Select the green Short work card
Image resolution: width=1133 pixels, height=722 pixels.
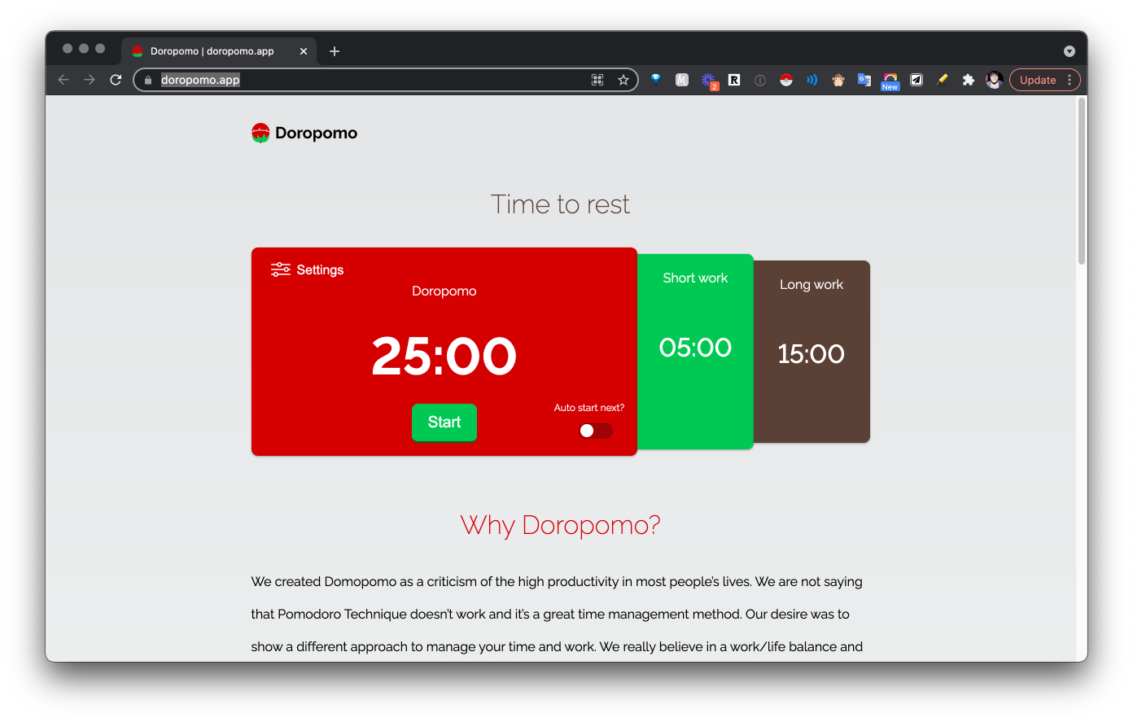[695, 352]
